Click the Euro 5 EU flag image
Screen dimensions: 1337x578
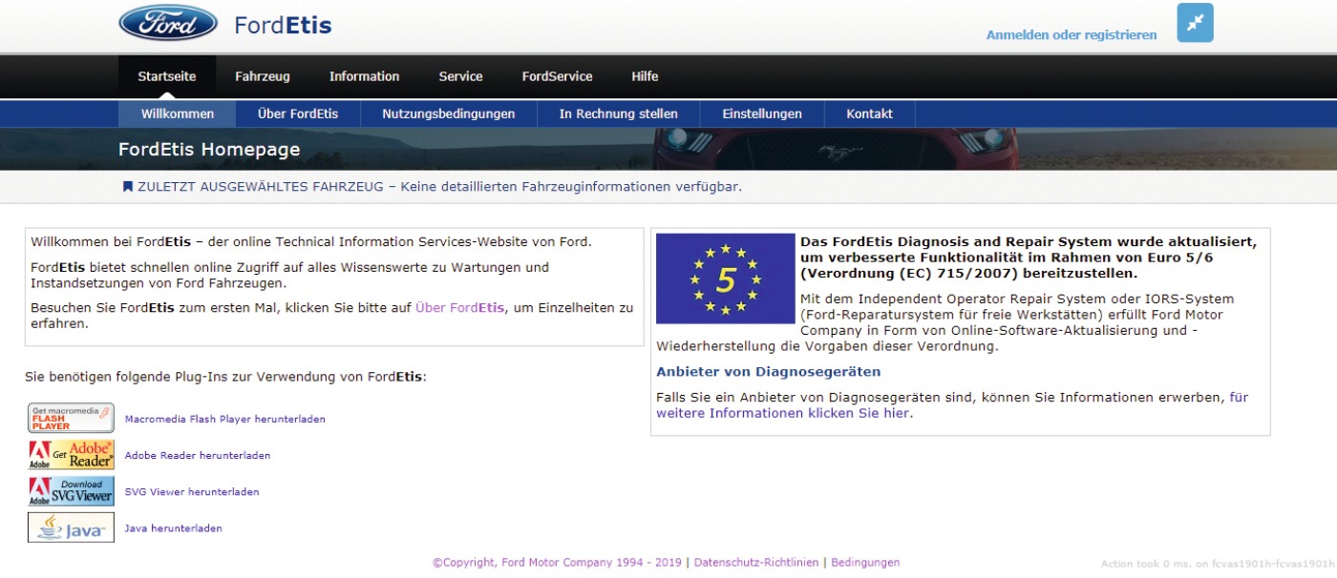725,279
